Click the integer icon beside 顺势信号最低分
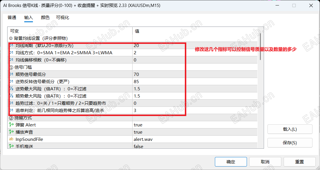Screen dimensions: 320x170 11,74
